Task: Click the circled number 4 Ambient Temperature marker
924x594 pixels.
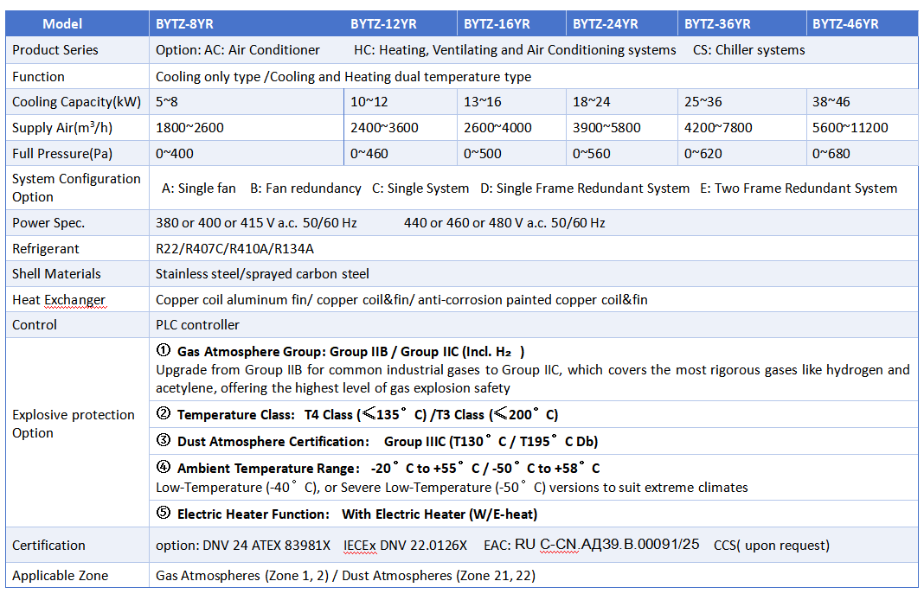Action: coord(164,468)
